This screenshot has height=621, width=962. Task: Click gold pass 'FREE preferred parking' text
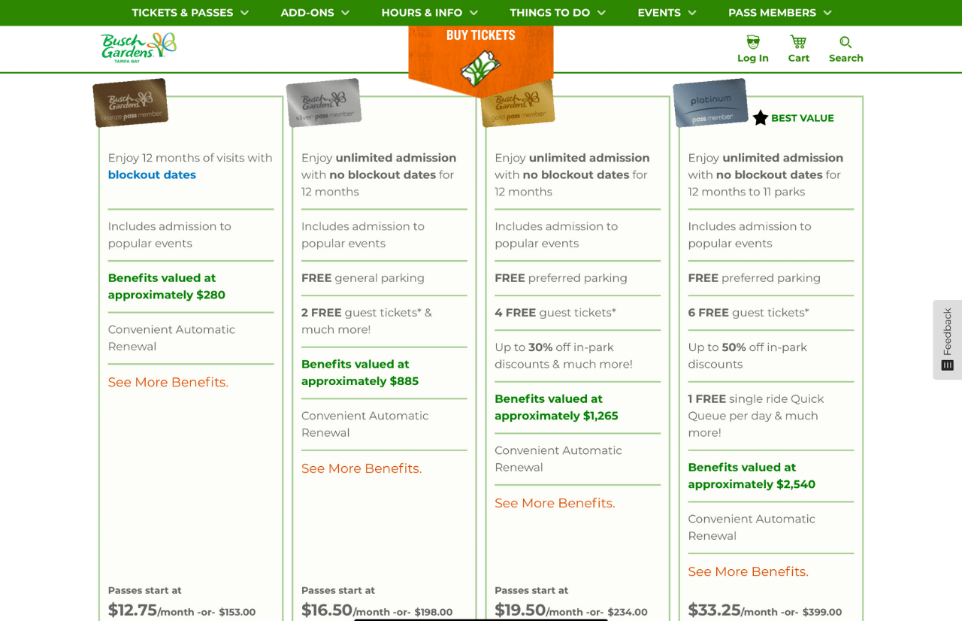point(561,278)
